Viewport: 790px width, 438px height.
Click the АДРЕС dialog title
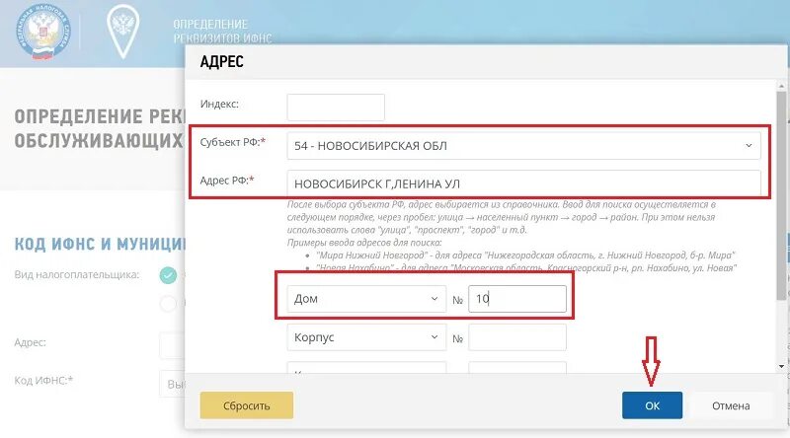pos(221,62)
